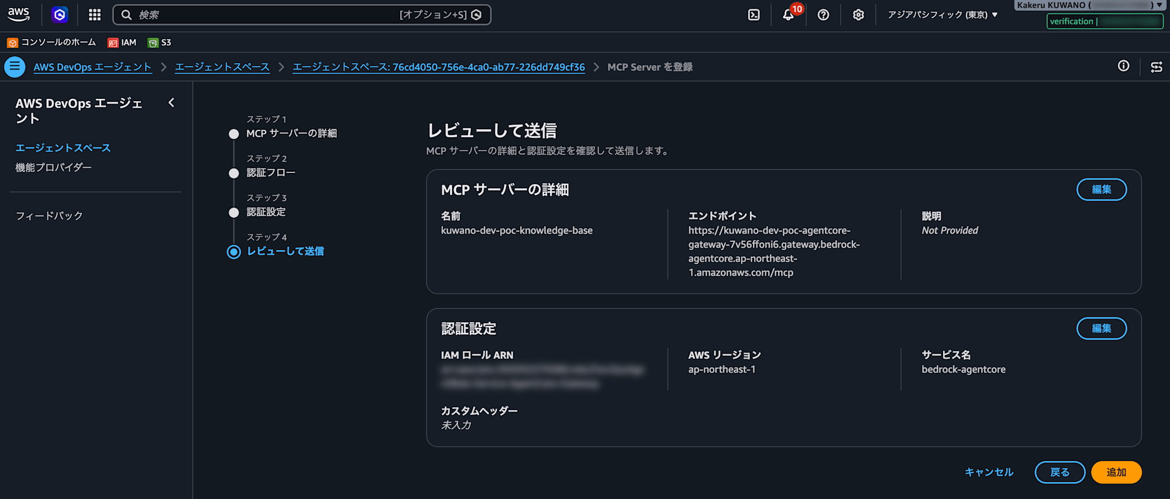The width and height of the screenshot is (1170, 499).
Task: Edit the MCP サーバーの詳細 section
Action: (1102, 189)
